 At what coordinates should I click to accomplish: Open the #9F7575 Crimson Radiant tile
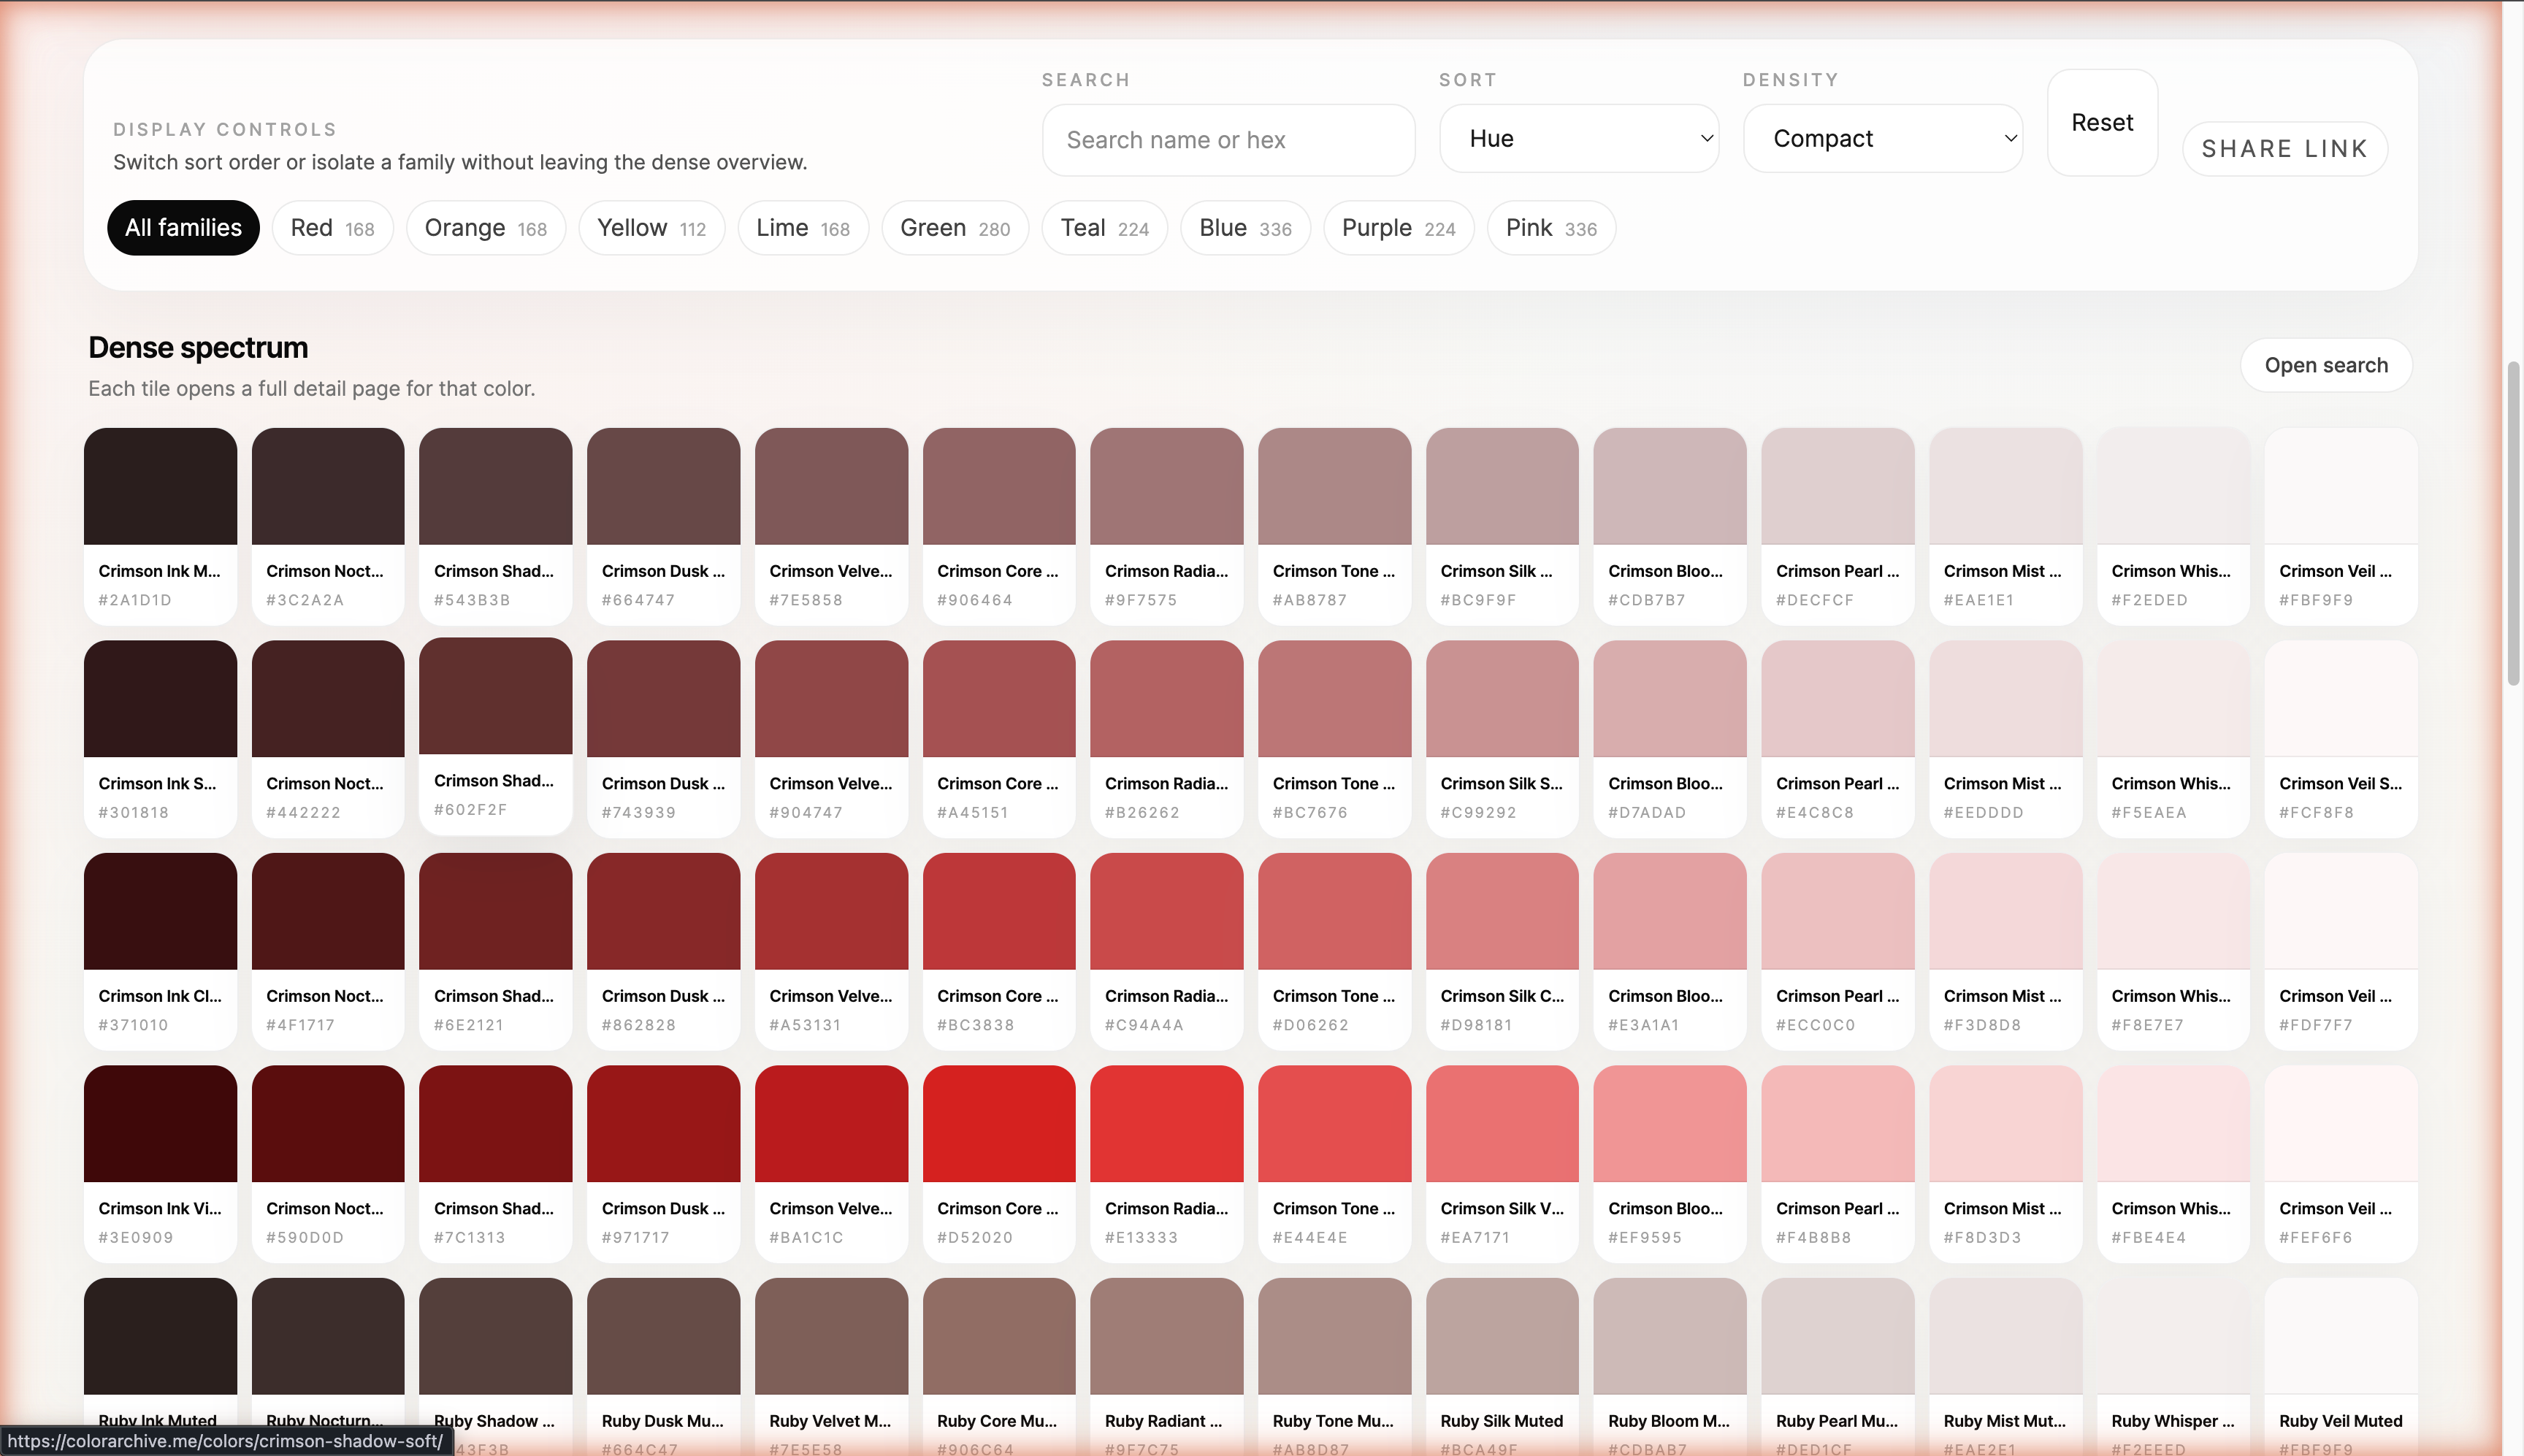[x=1166, y=526]
